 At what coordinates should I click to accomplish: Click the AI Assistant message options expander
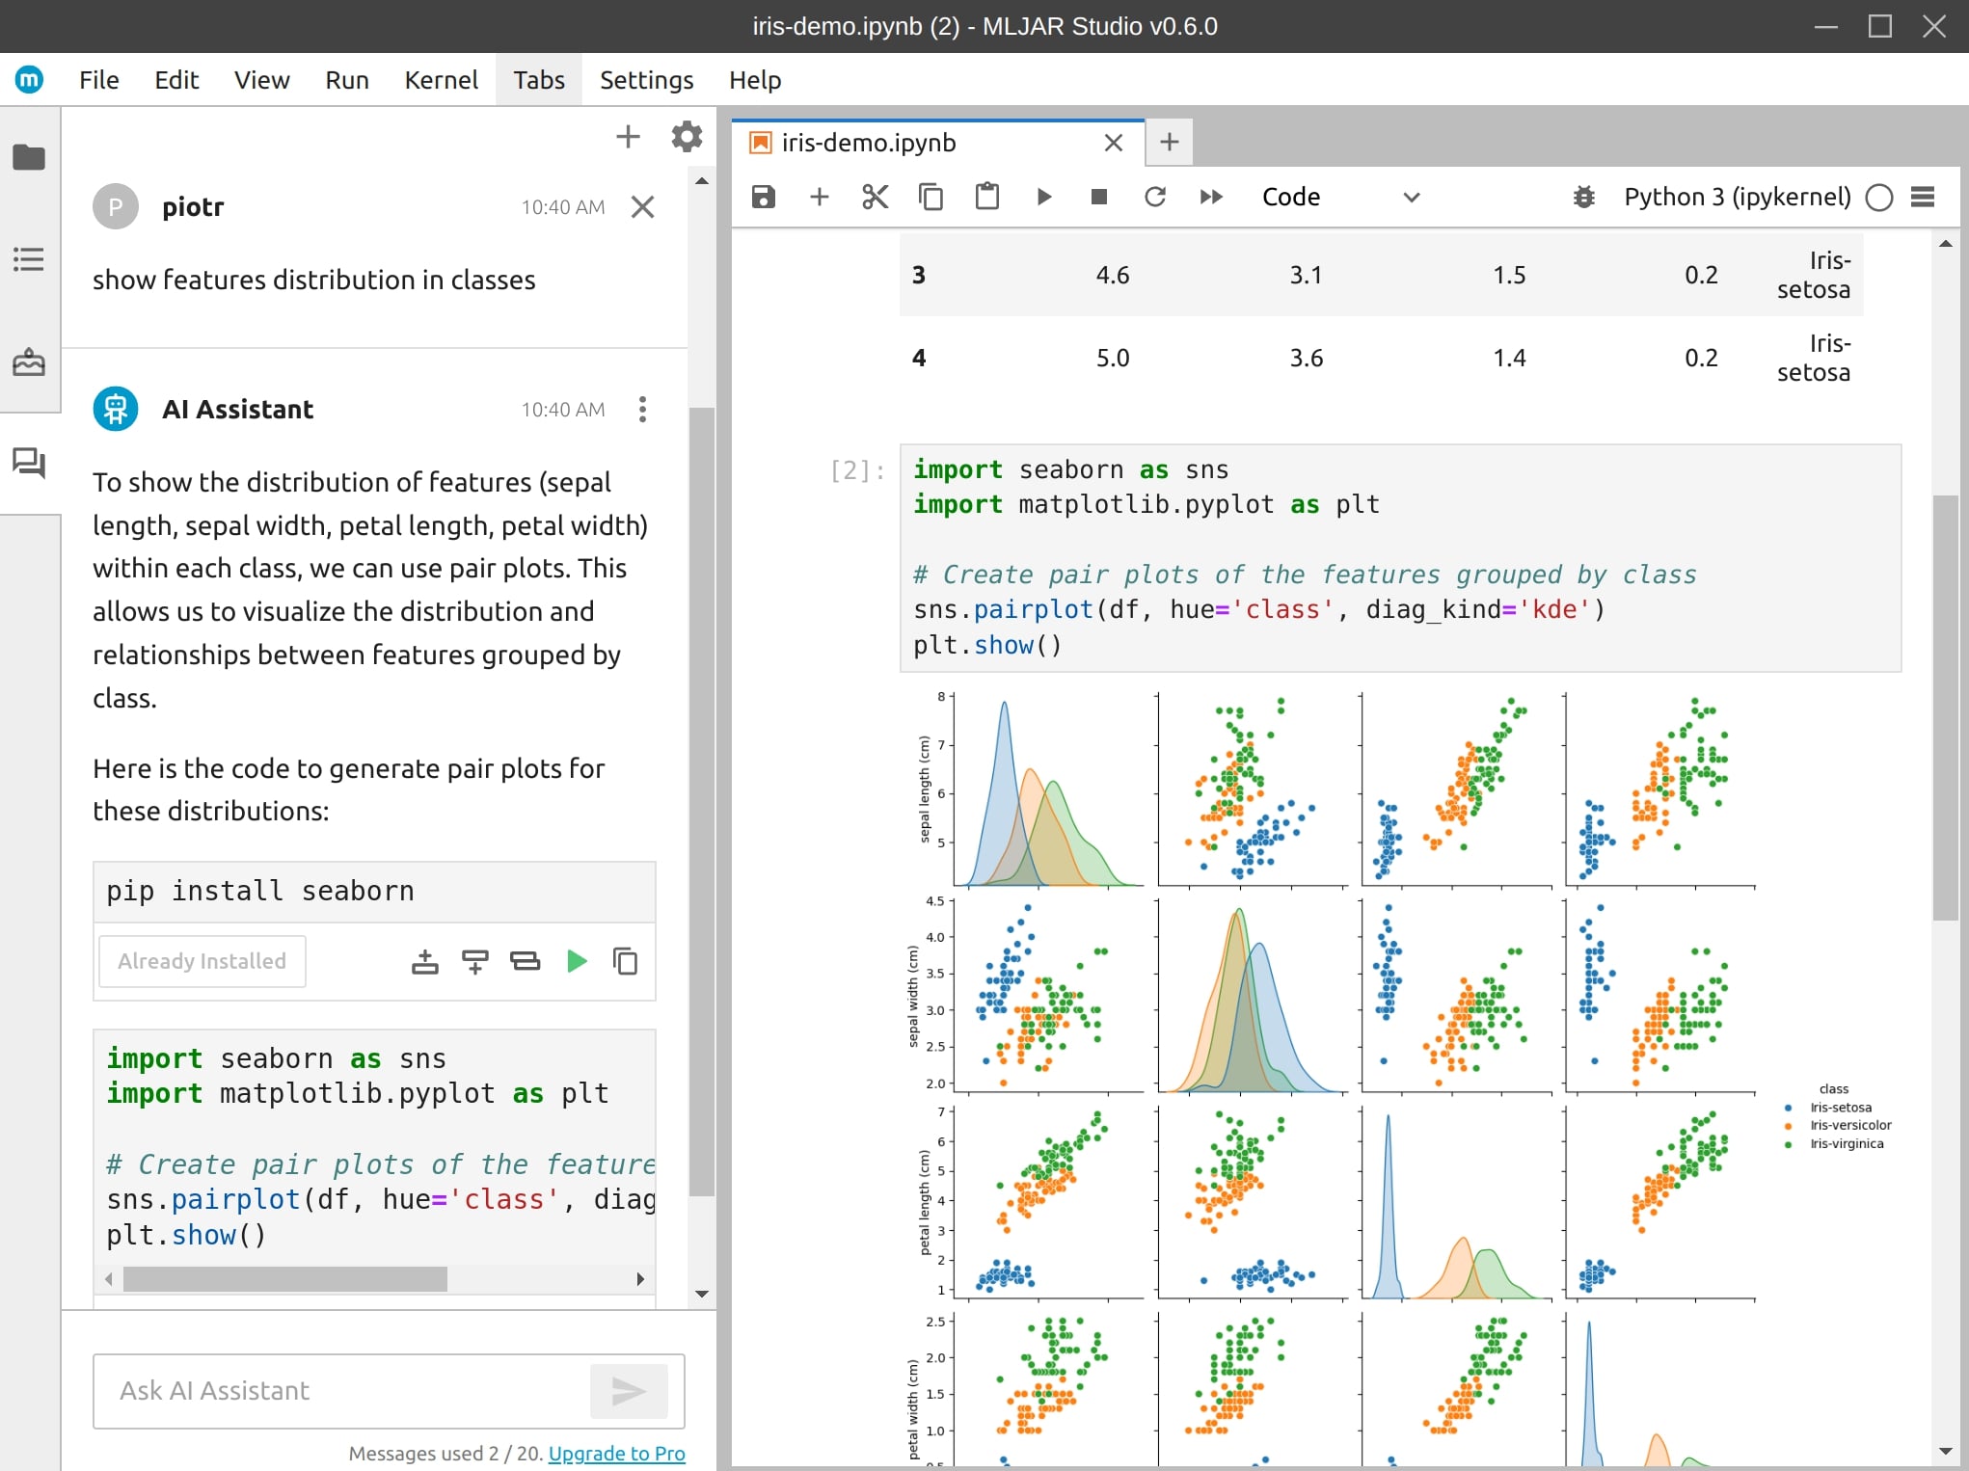[x=641, y=410]
